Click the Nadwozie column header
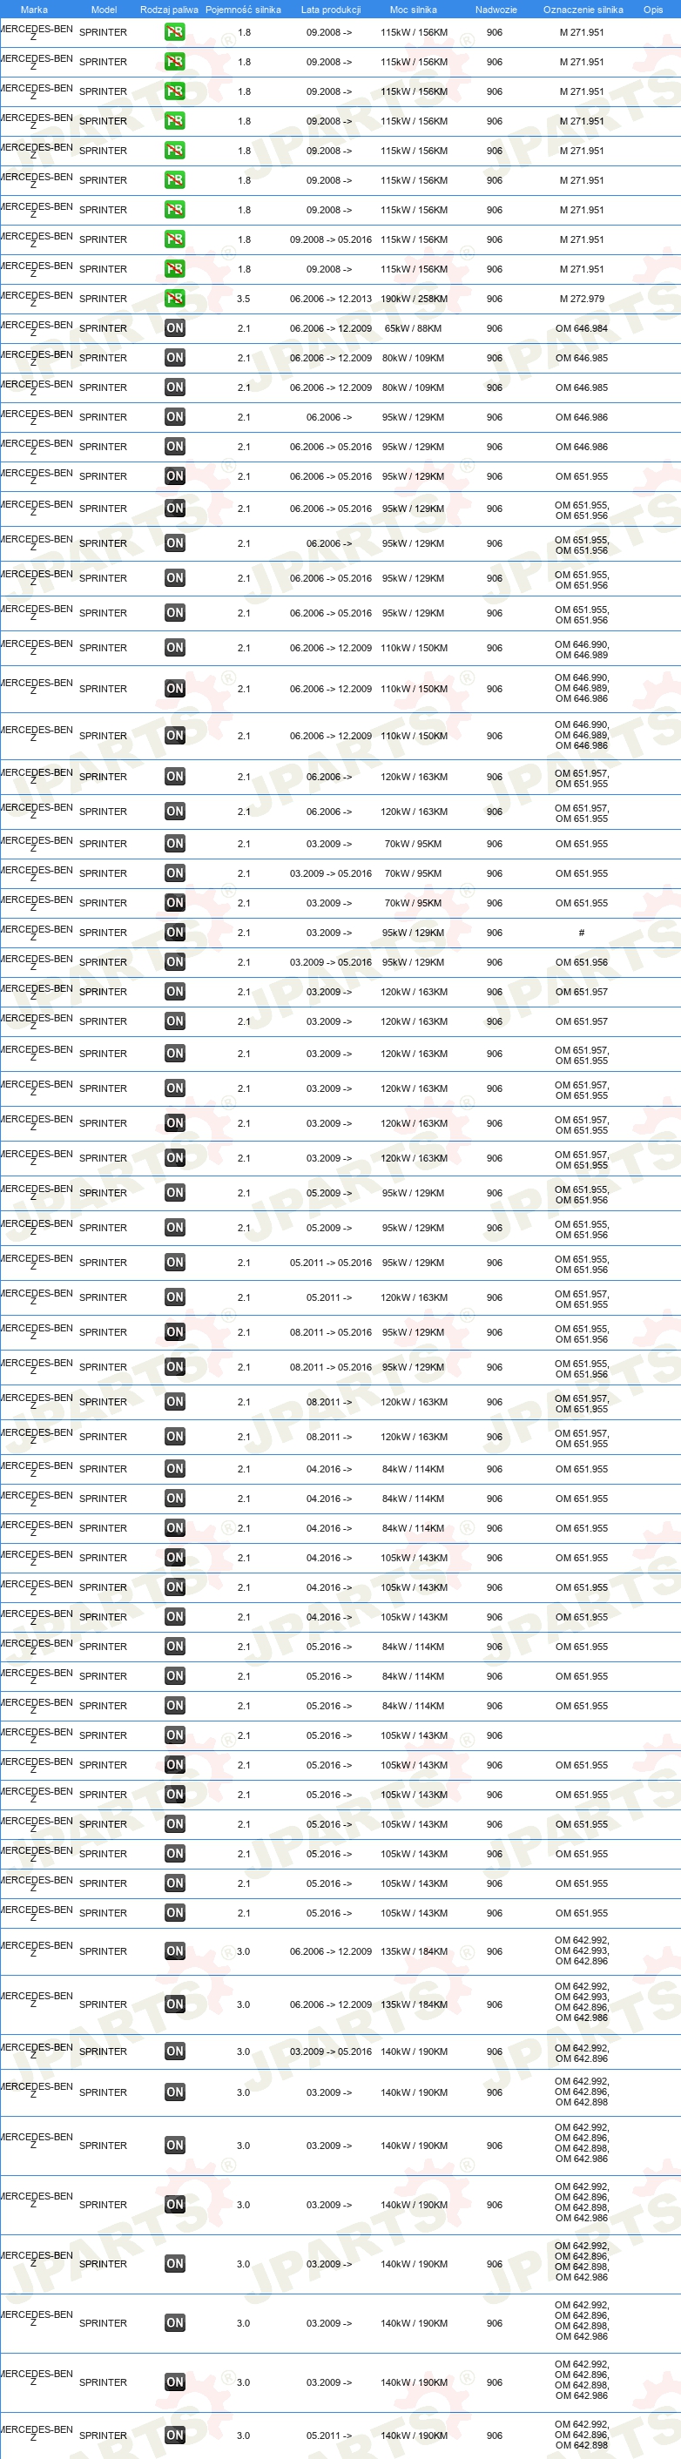The image size is (681, 2459). (496, 10)
